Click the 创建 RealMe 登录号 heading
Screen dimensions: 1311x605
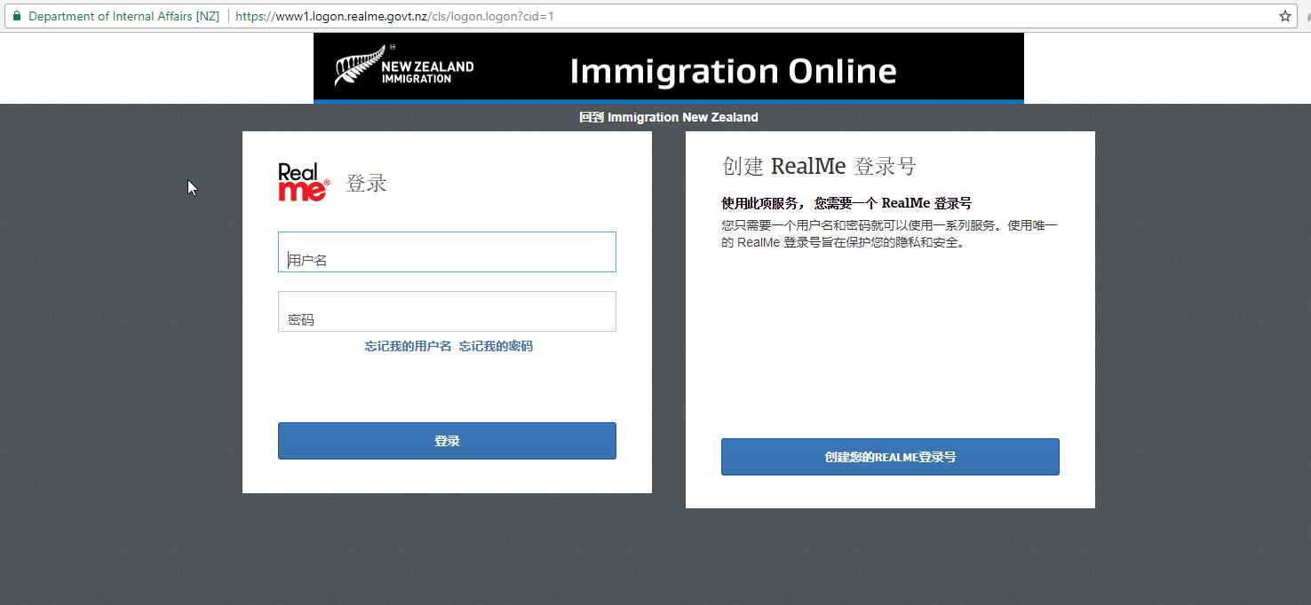pos(819,166)
